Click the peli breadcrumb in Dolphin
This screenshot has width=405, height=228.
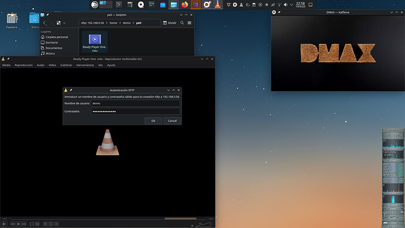(139, 23)
